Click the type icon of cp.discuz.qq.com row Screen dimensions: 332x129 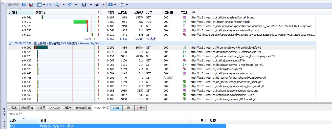pyautogui.click(x=184, y=35)
